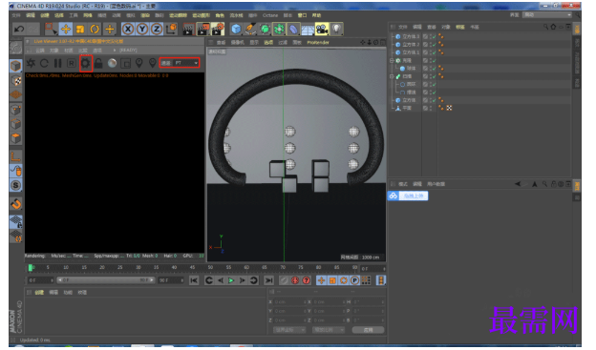Add a Cube primitive object
Image resolution: width=596 pixels, height=350 pixels.
click(x=236, y=29)
